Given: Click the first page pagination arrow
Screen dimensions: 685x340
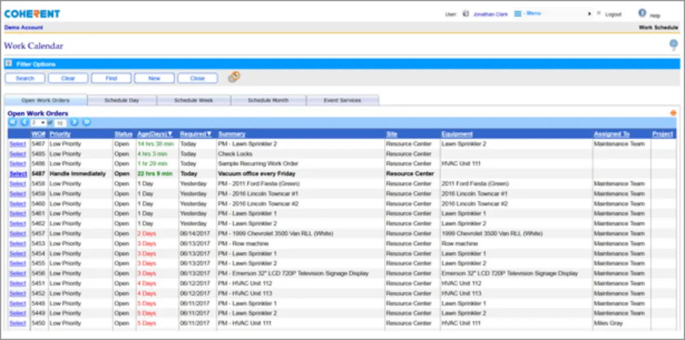Looking at the screenshot, I should click(13, 122).
